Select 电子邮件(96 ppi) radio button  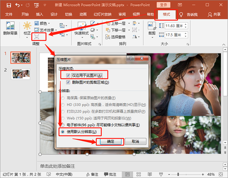(63, 125)
